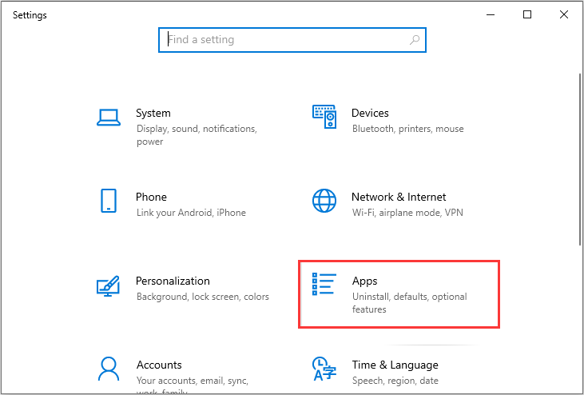
Task: Click the Accounts person icon
Action: [109, 369]
